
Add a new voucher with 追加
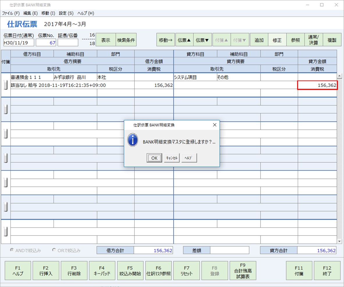point(259,40)
